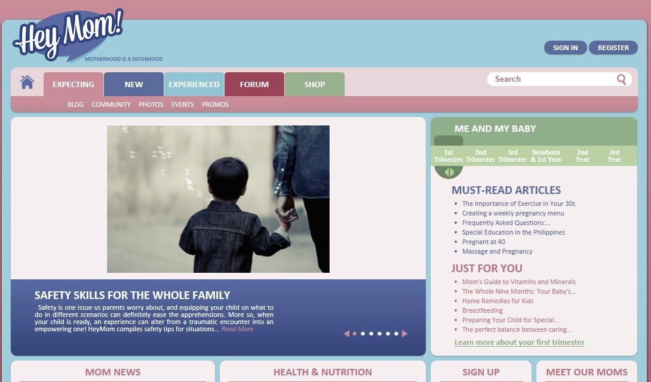Advance to the next carousel slide arrow
Viewport: 651px width, 382px height.
(405, 334)
